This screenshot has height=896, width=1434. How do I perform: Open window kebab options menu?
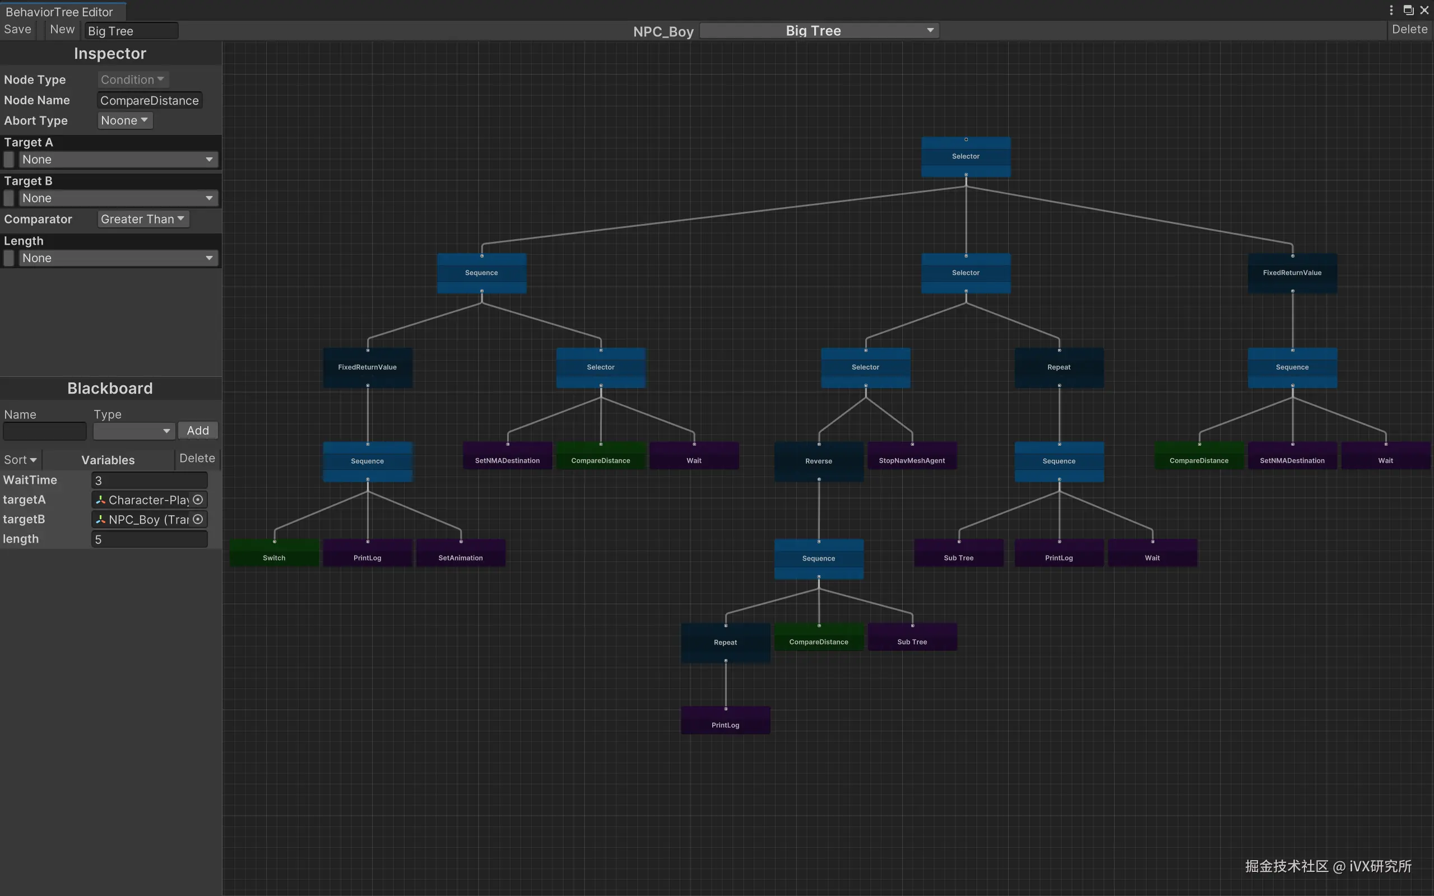coord(1391,10)
